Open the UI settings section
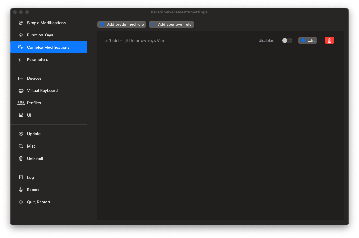The height and width of the screenshot is (238, 359). [x=49, y=115]
